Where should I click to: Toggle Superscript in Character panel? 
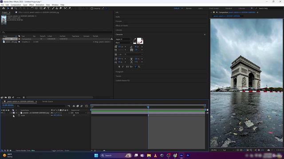[135, 67]
